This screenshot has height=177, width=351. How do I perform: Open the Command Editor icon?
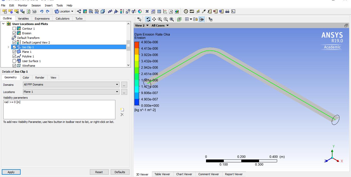coord(233,11)
